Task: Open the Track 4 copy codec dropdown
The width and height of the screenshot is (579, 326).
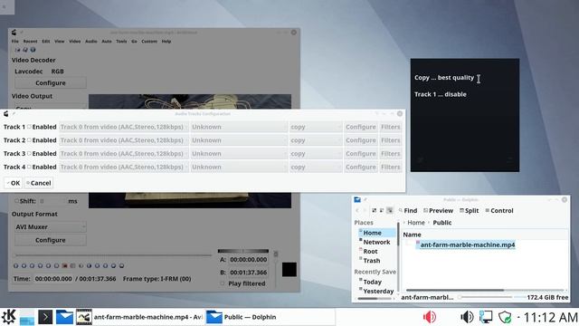Action: click(x=316, y=167)
